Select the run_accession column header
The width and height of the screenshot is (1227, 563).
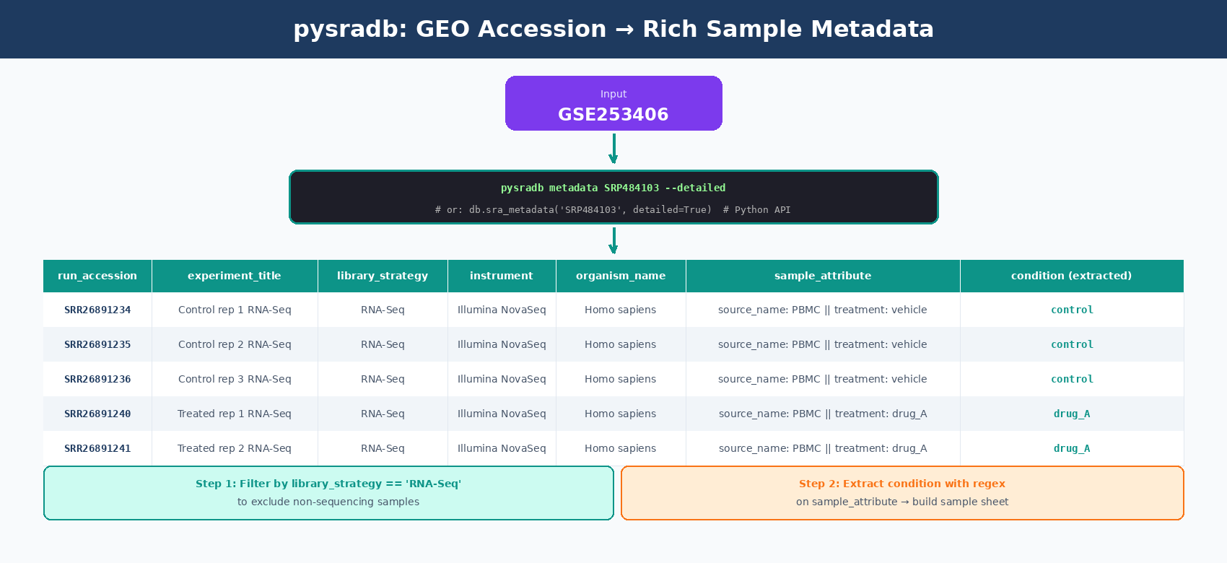tap(97, 276)
